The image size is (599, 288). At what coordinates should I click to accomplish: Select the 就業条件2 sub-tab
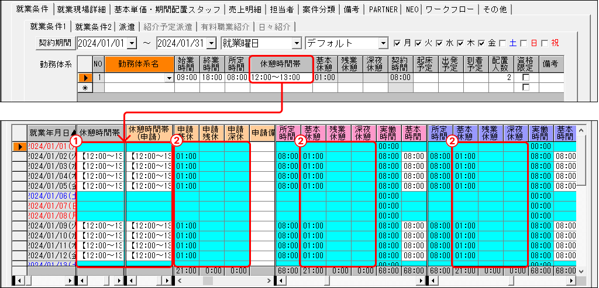pyautogui.click(x=93, y=27)
